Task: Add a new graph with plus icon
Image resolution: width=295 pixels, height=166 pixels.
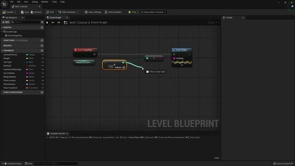Action: point(42,28)
